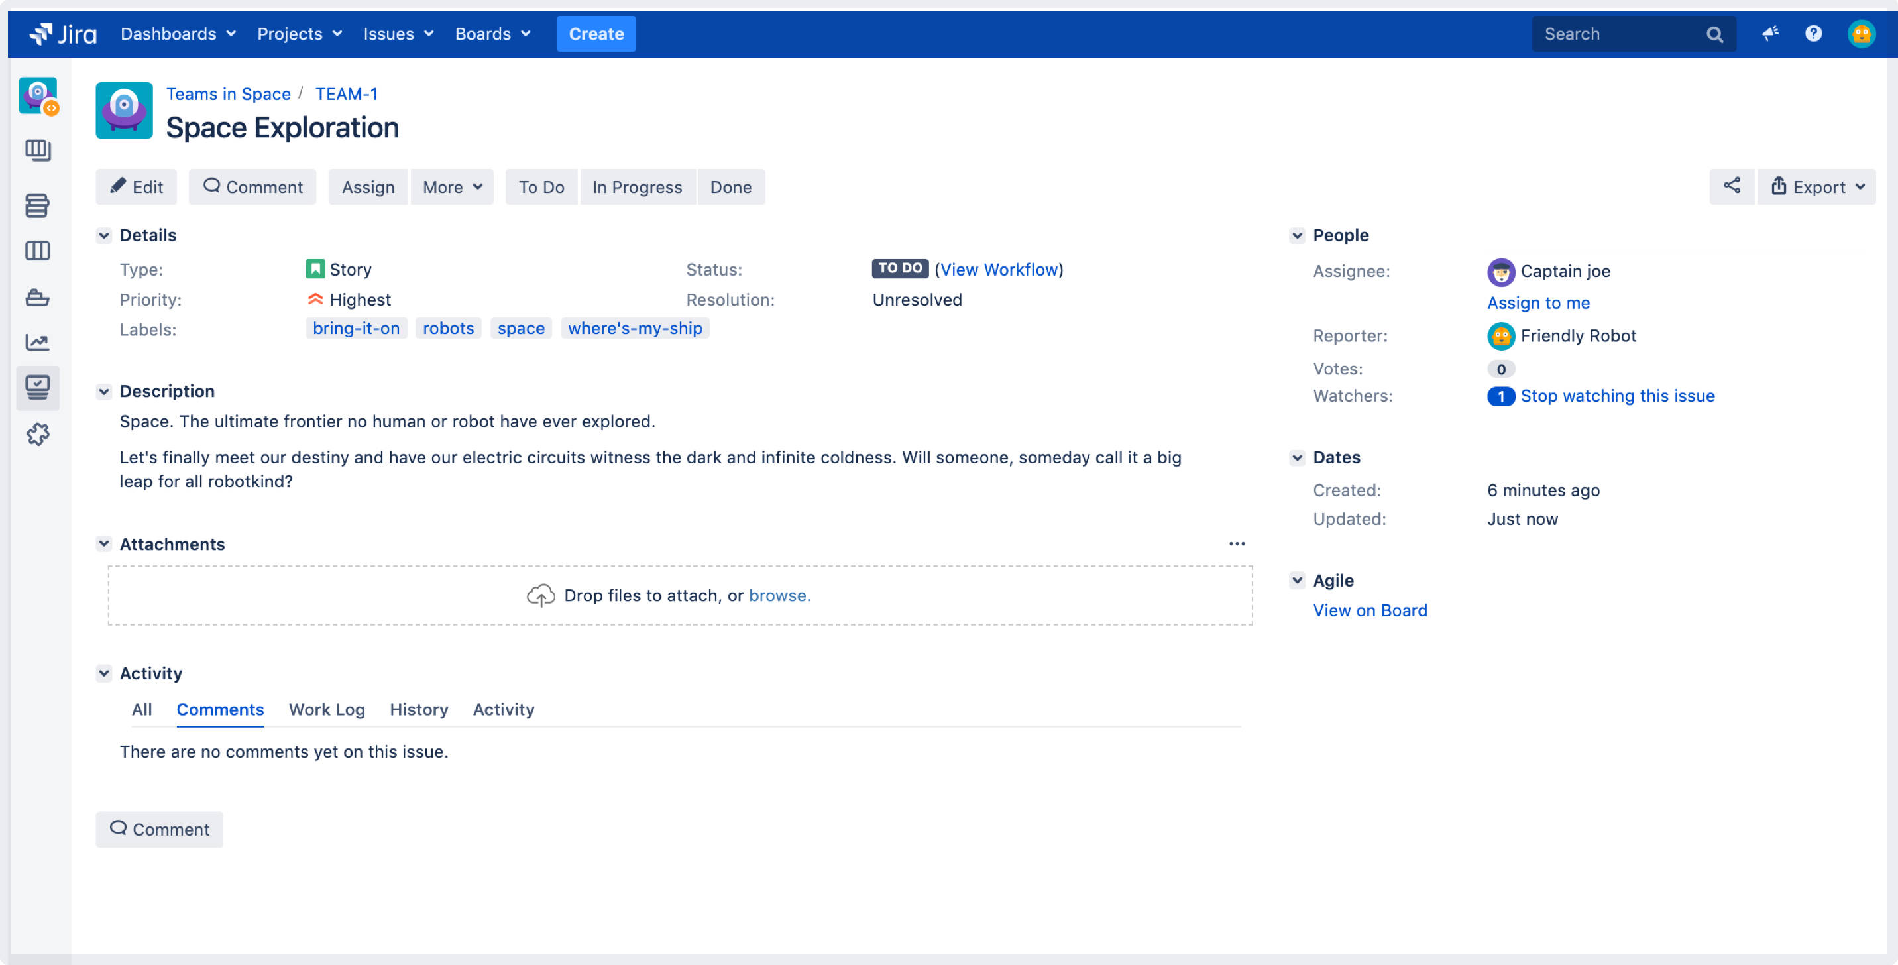Image resolution: width=1898 pixels, height=965 pixels.
Task: Open the Backlog sidebar icon
Action: point(38,205)
